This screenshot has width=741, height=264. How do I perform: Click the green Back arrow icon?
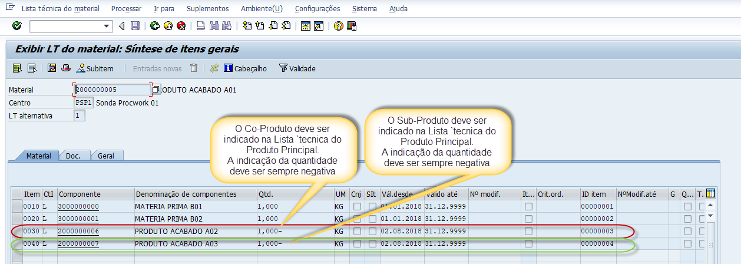click(155, 26)
